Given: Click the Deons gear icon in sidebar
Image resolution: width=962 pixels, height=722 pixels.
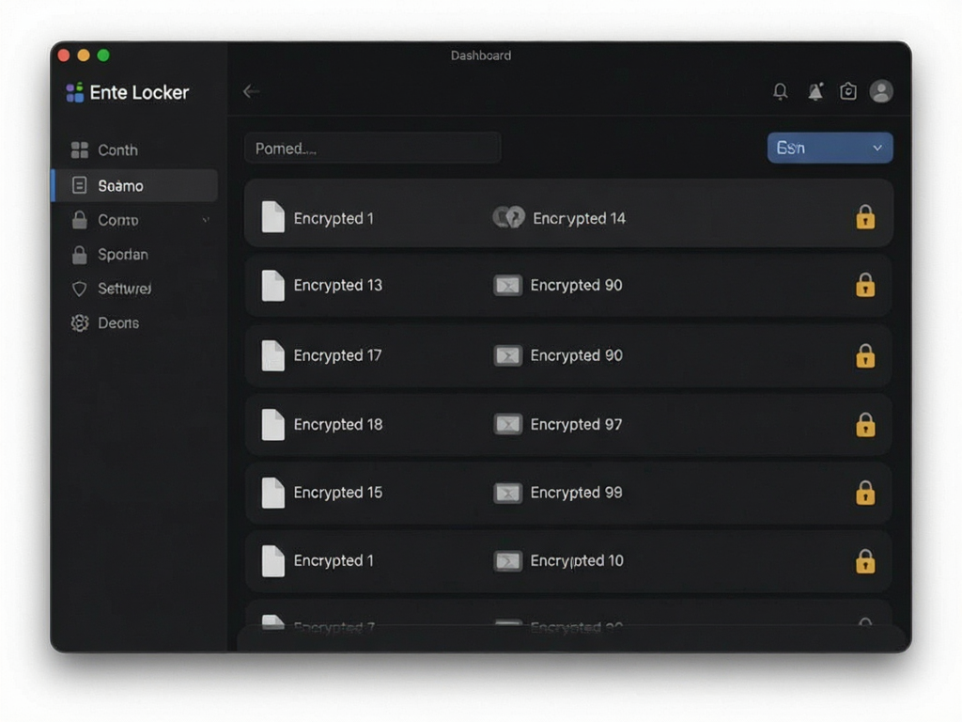Looking at the screenshot, I should tap(80, 323).
